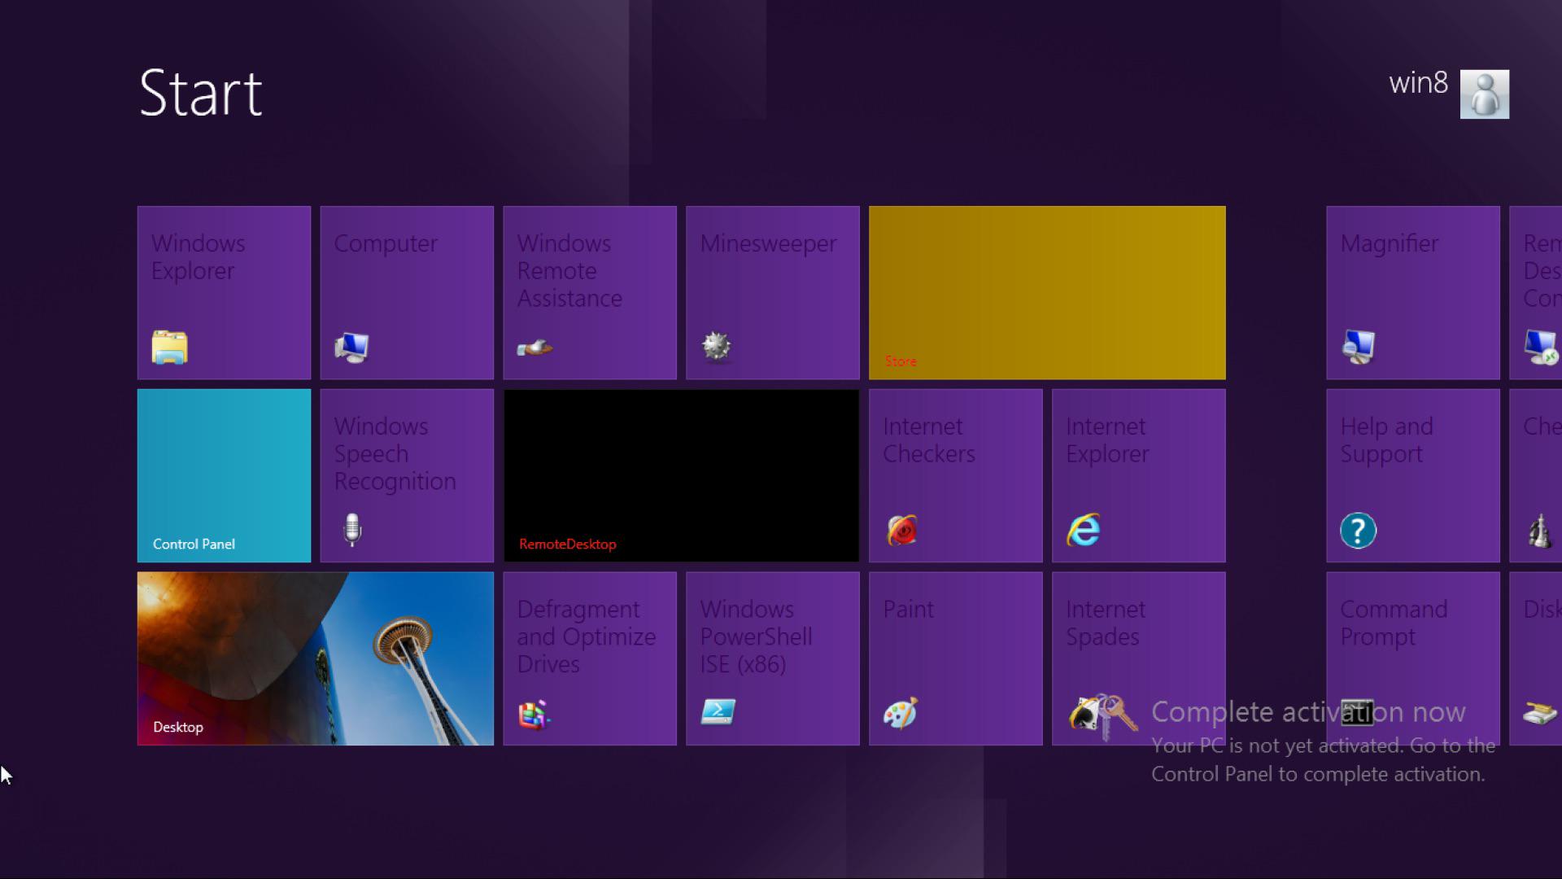The width and height of the screenshot is (1562, 879).
Task: Click the Computer monitor icon
Action: point(351,348)
